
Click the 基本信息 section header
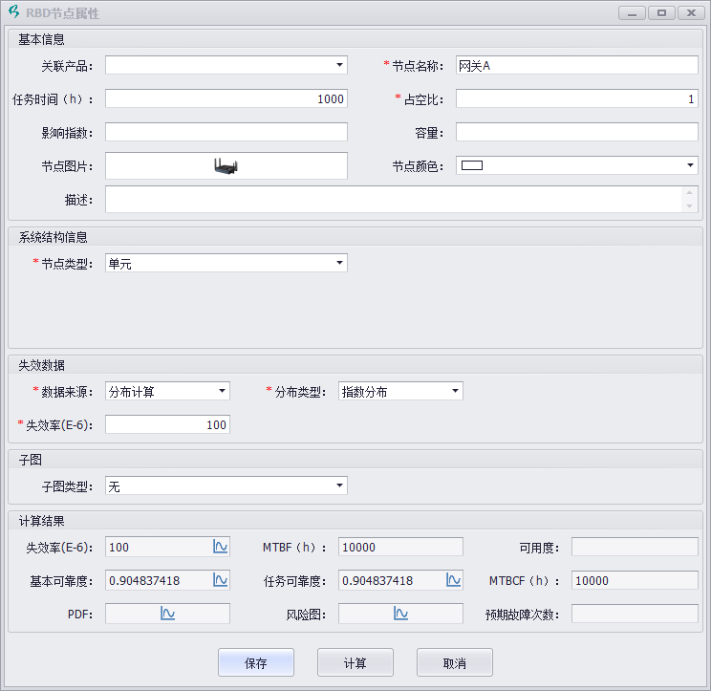click(355, 39)
